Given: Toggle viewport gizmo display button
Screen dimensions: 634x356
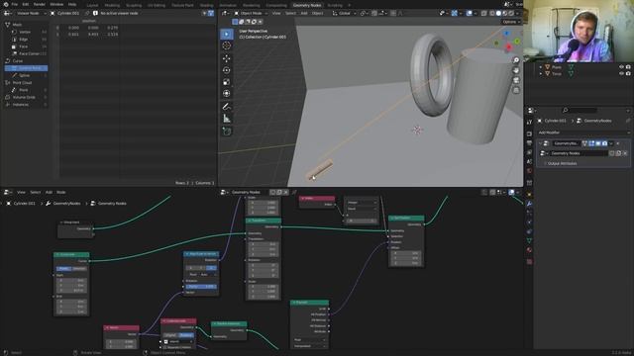Looking at the screenshot, I should [x=455, y=13].
